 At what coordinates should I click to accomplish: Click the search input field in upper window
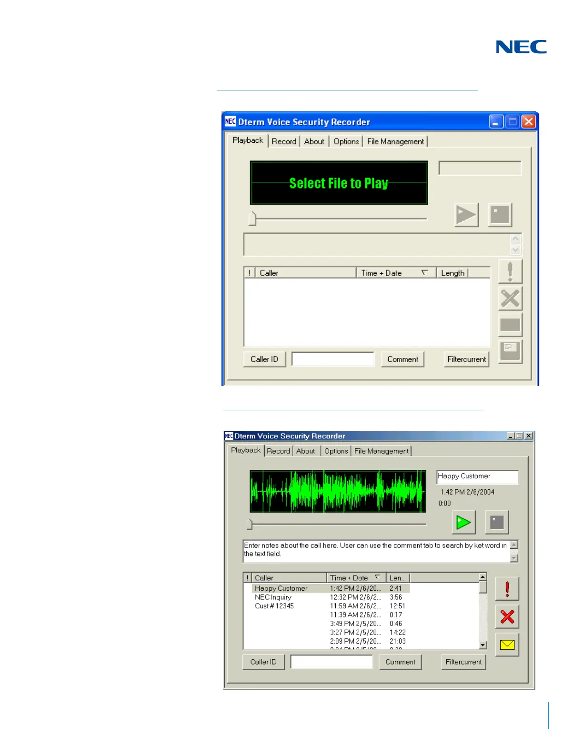click(333, 359)
